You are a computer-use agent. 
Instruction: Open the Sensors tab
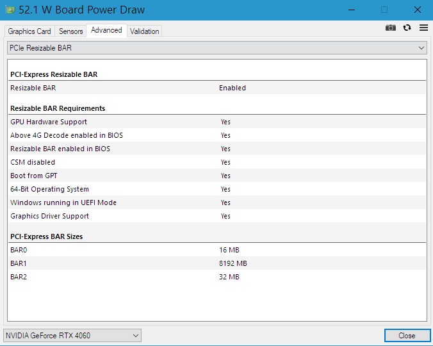click(70, 31)
